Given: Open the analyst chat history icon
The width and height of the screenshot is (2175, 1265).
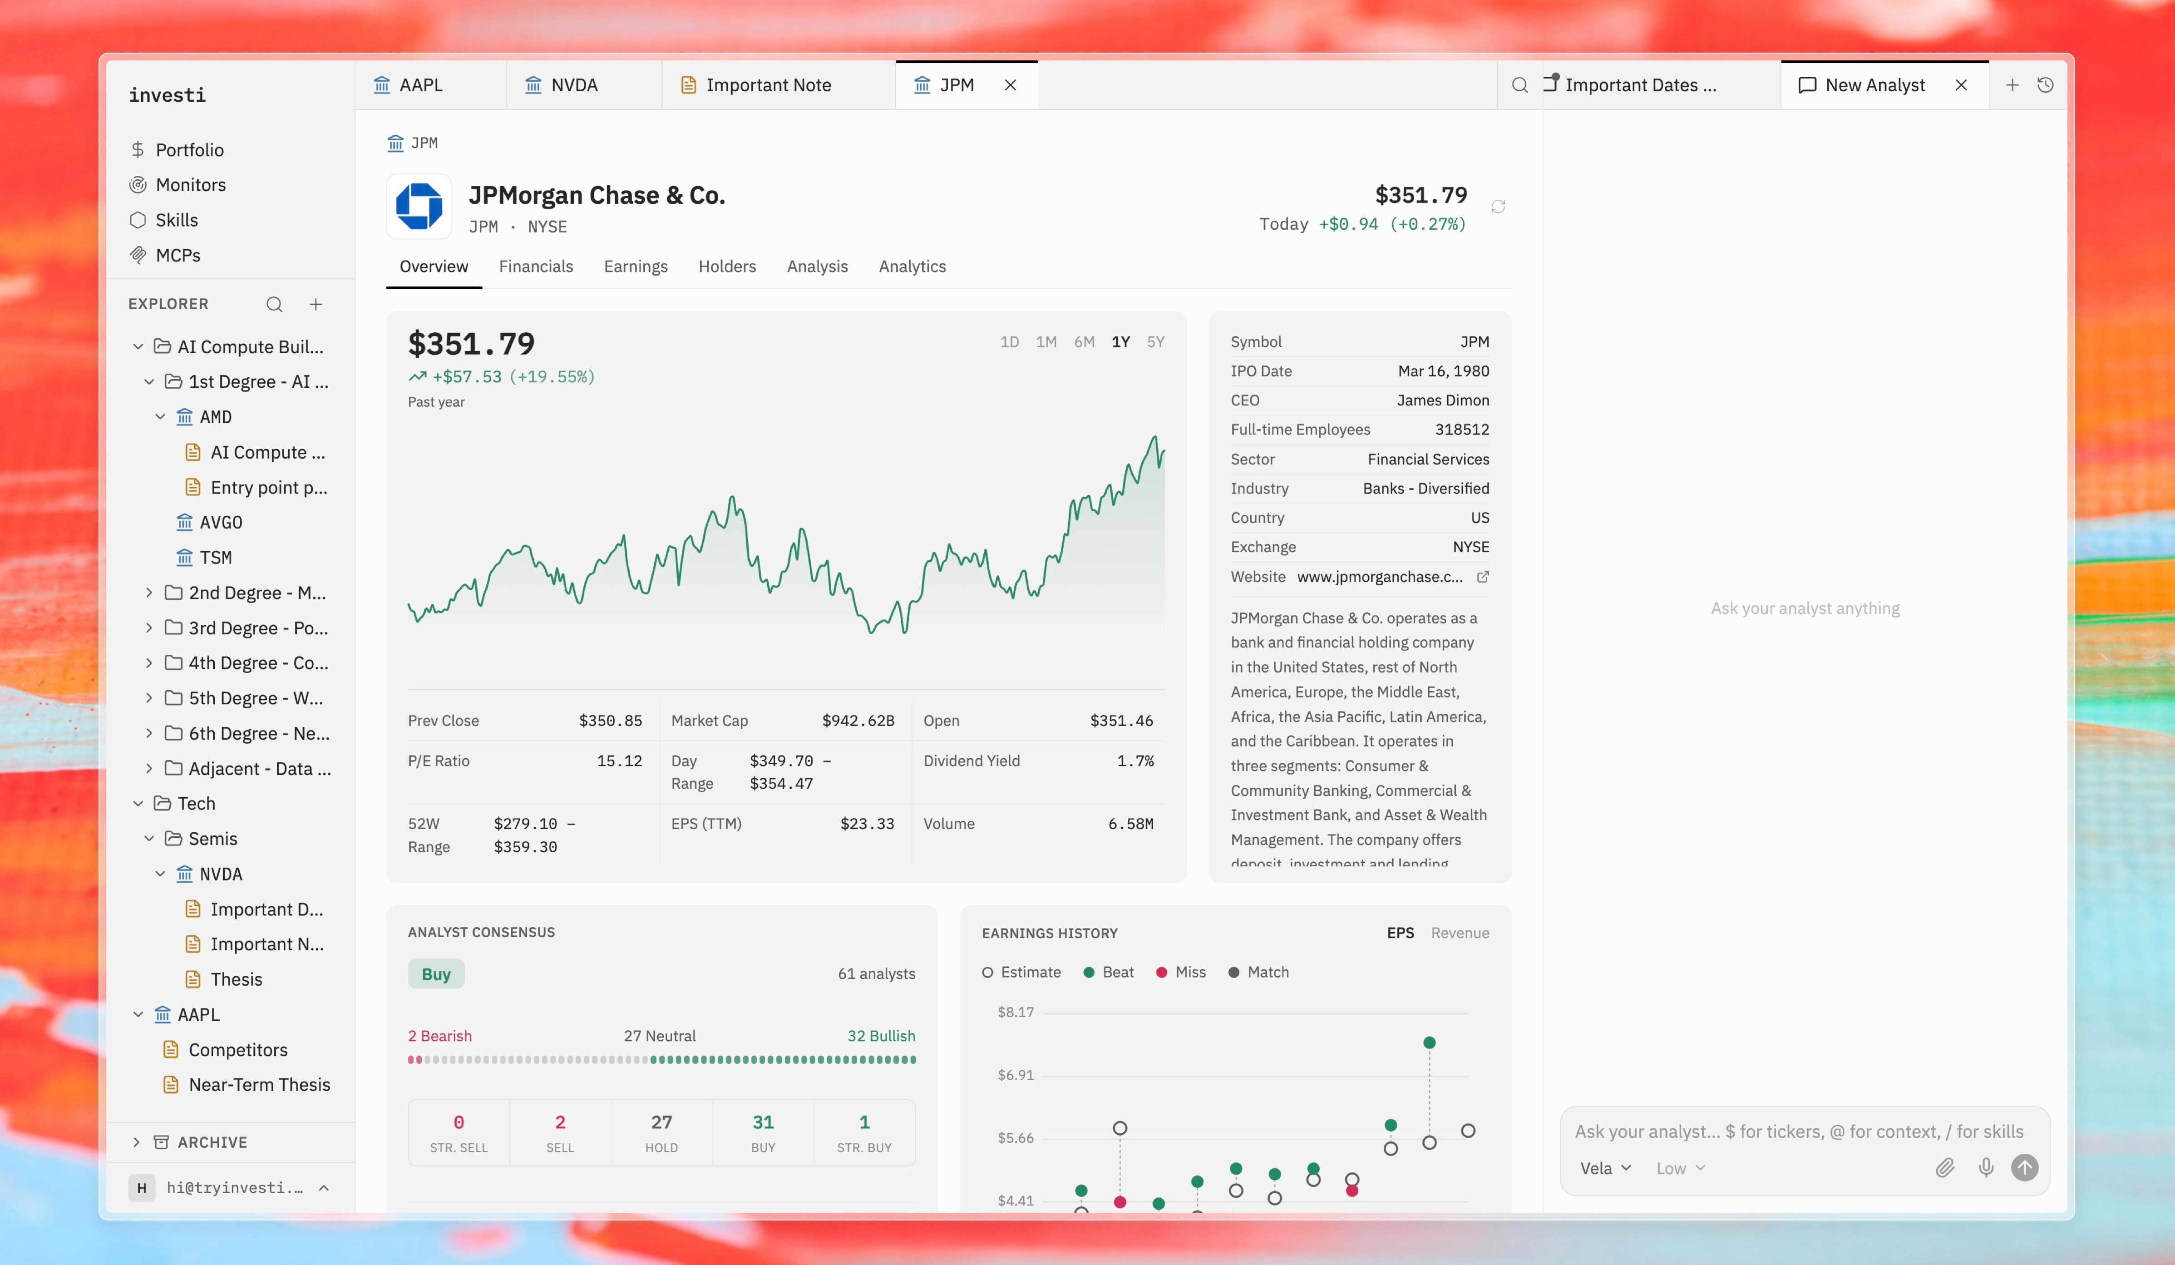Looking at the screenshot, I should pyautogui.click(x=2046, y=84).
